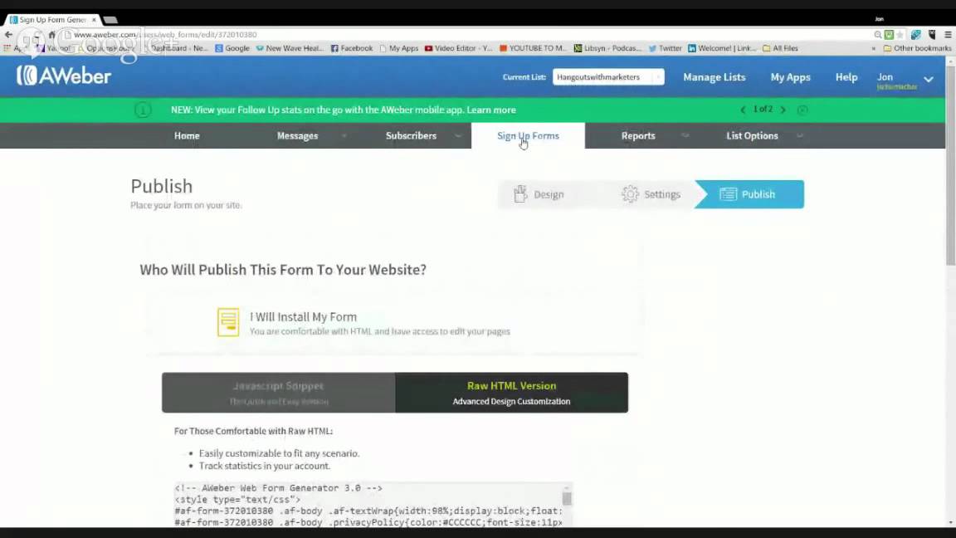The width and height of the screenshot is (956, 538).
Task: Go to next announcement arrow
Action: point(783,110)
